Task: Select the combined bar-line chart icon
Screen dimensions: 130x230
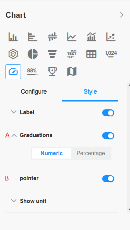Action: 91,37
